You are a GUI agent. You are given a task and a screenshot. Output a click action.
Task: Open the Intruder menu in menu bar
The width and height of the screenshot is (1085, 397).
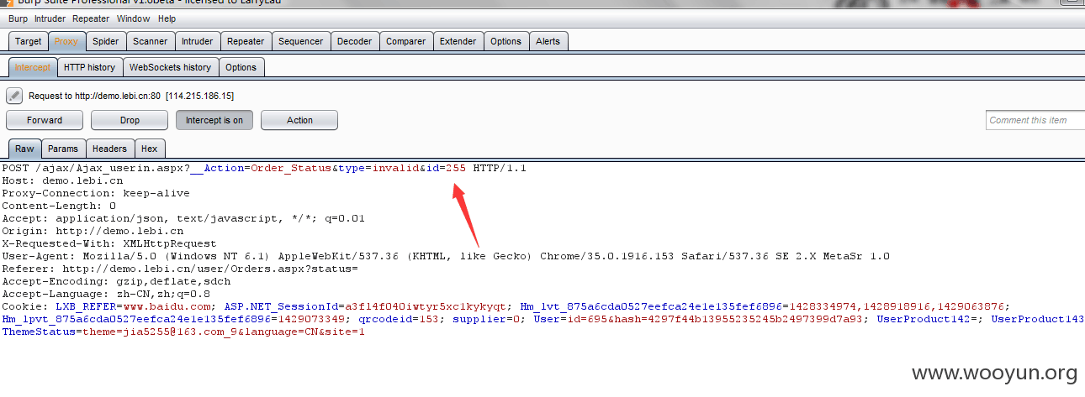pyautogui.click(x=50, y=18)
